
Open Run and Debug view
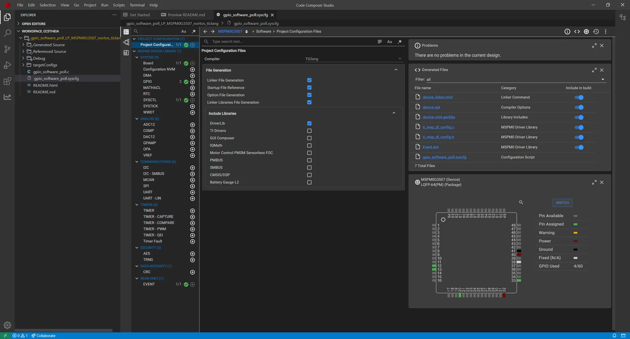[7, 65]
